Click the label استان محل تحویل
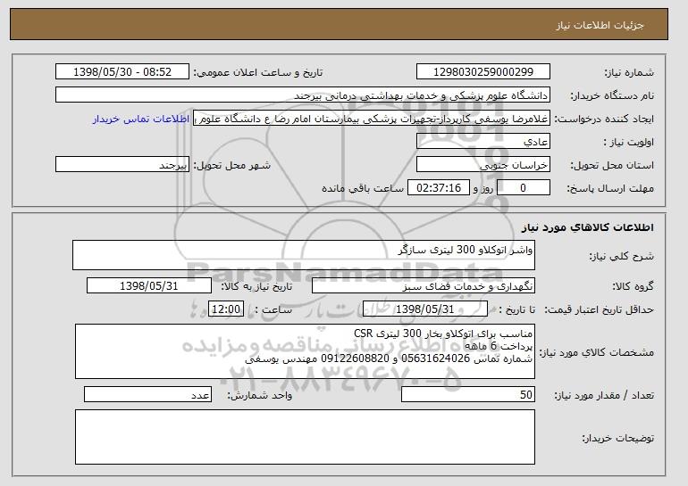This screenshot has height=486, width=688. click(612, 166)
